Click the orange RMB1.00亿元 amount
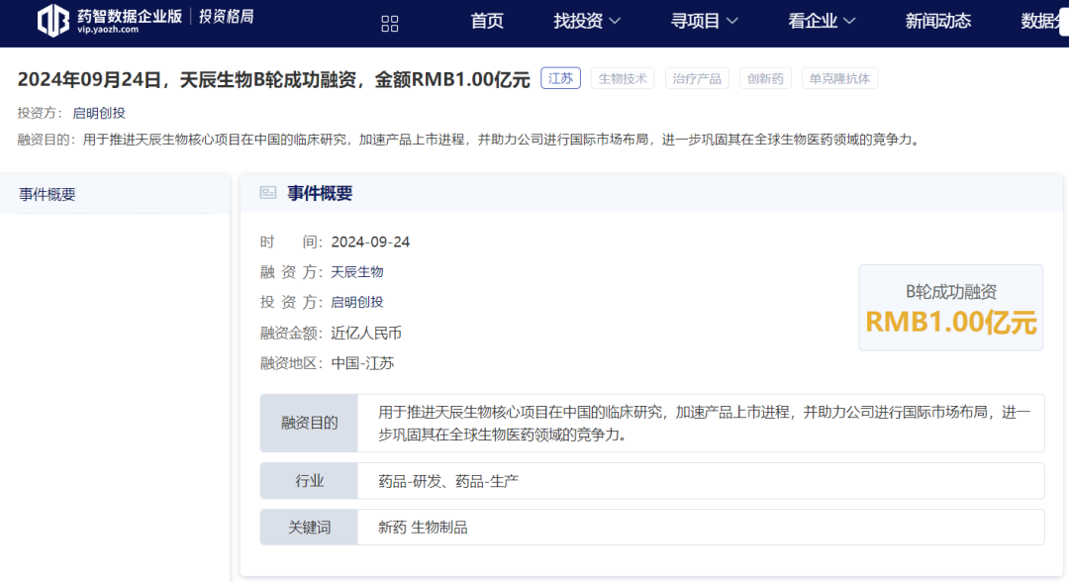This screenshot has height=582, width=1069. point(951,323)
